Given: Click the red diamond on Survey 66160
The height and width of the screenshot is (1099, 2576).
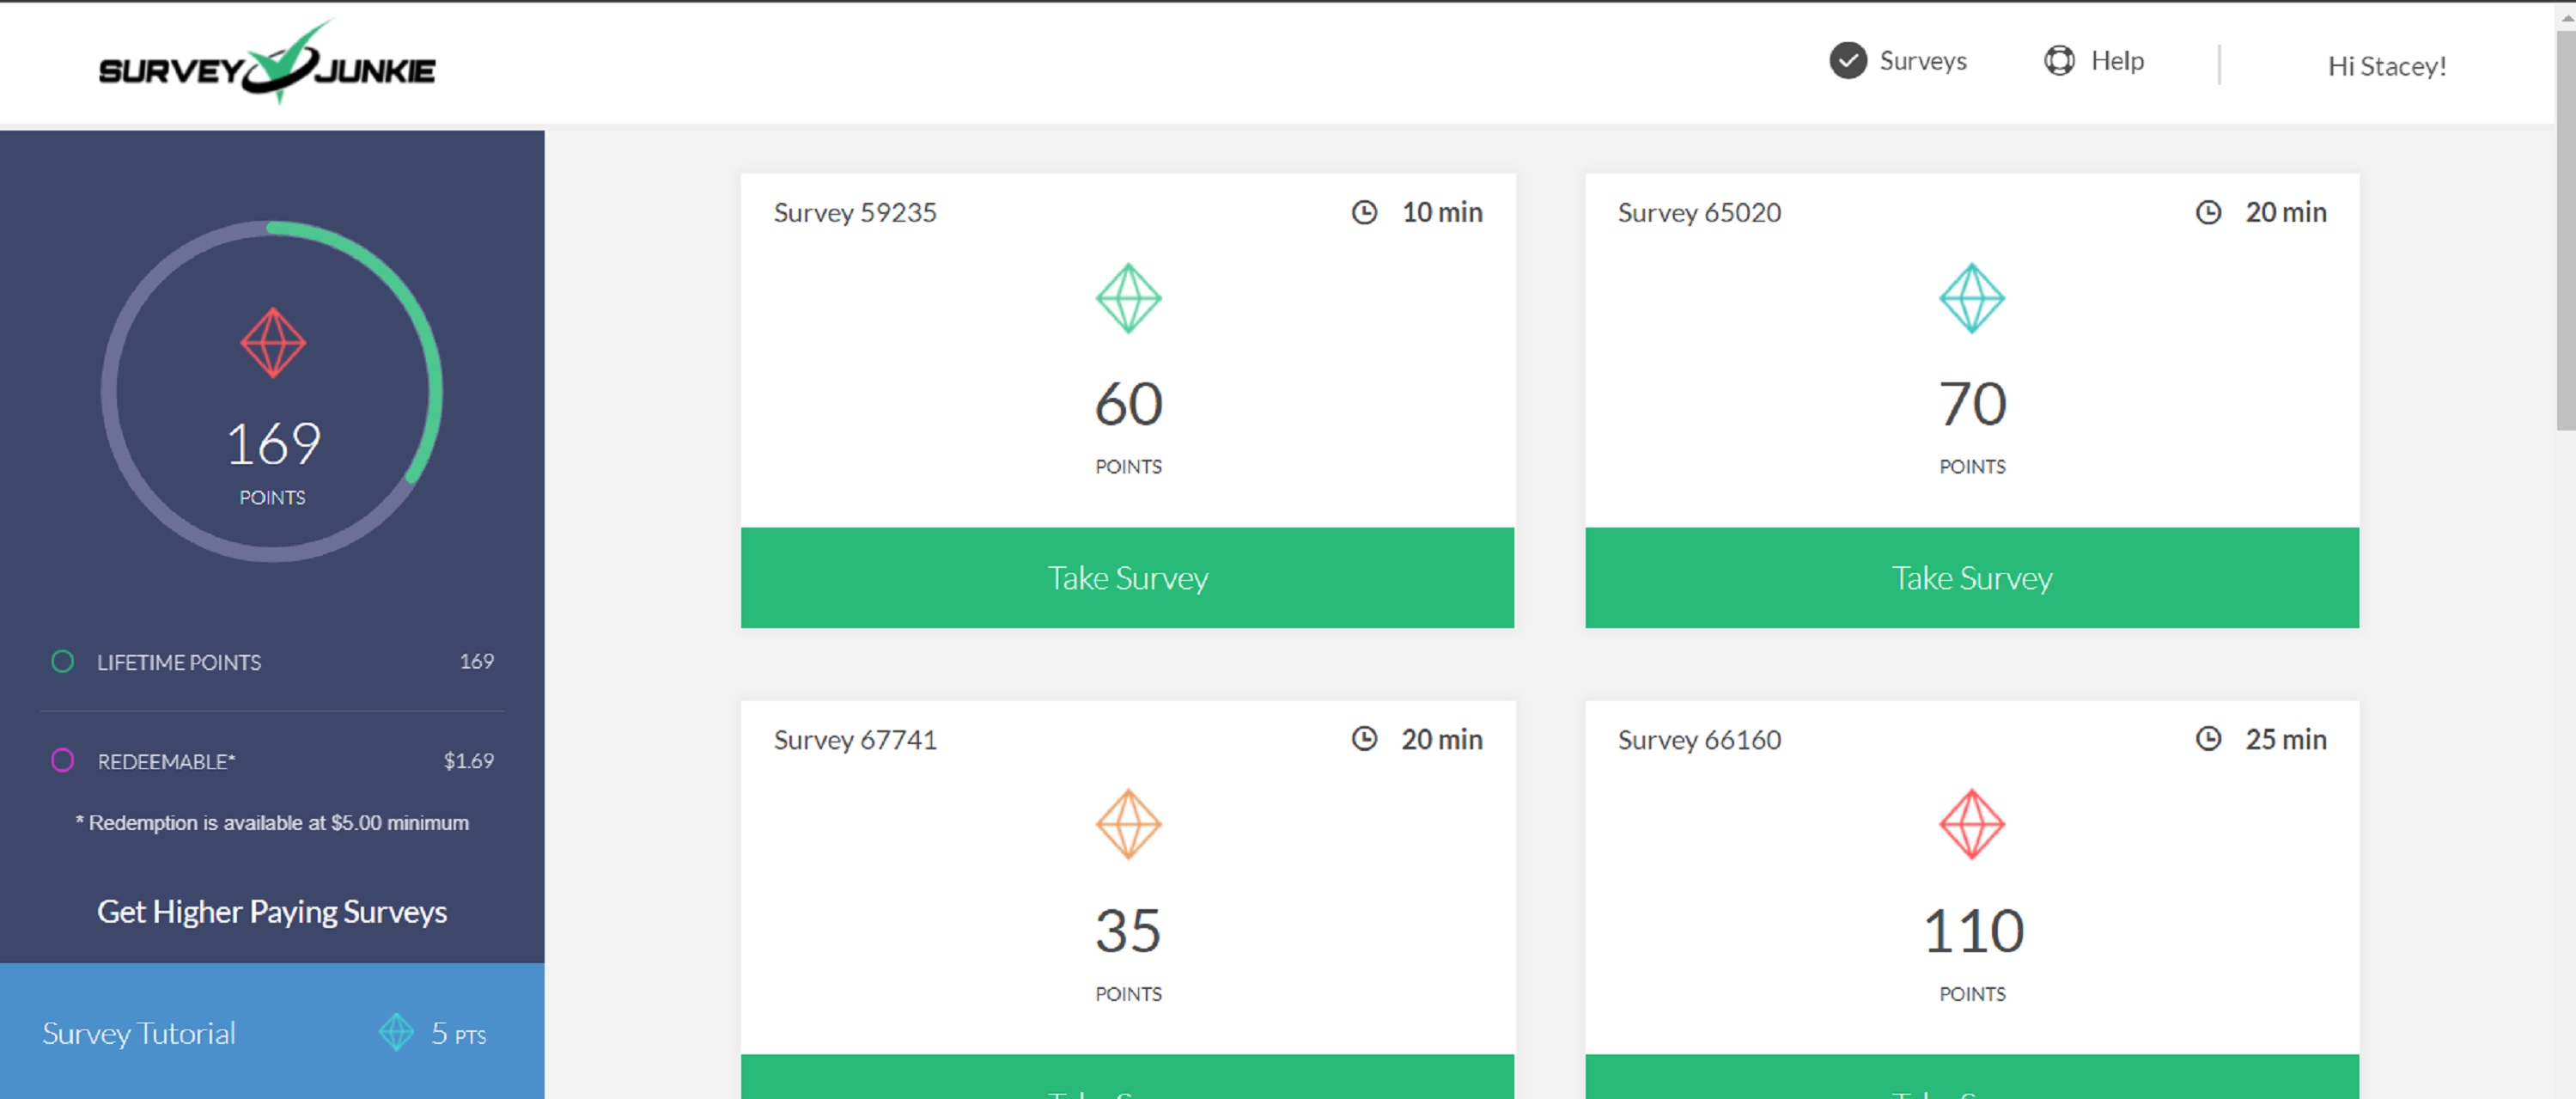Looking at the screenshot, I should (x=1972, y=824).
